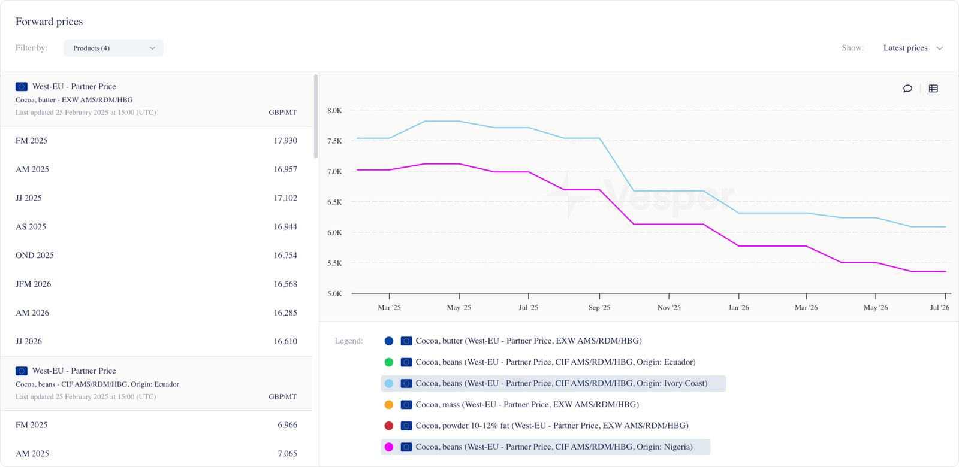Image resolution: width=959 pixels, height=467 pixels.
Task: Click the price list vertical scrollbar
Action: pos(316,117)
